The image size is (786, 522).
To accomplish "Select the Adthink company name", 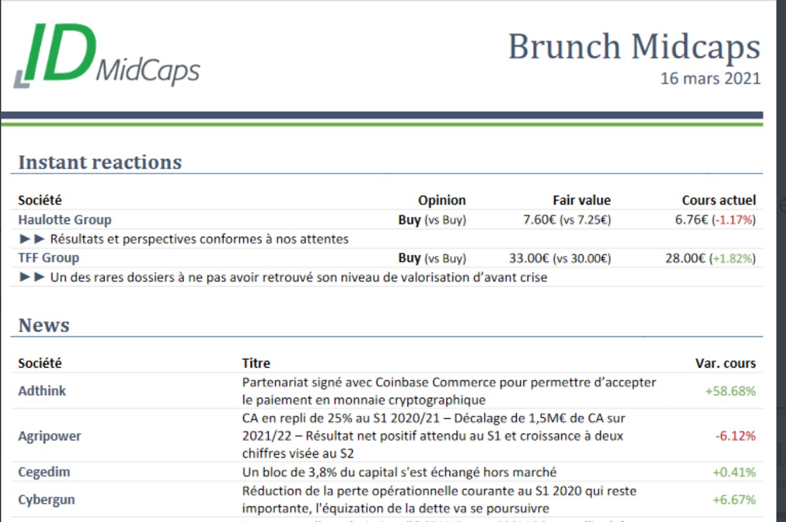I will (42, 390).
